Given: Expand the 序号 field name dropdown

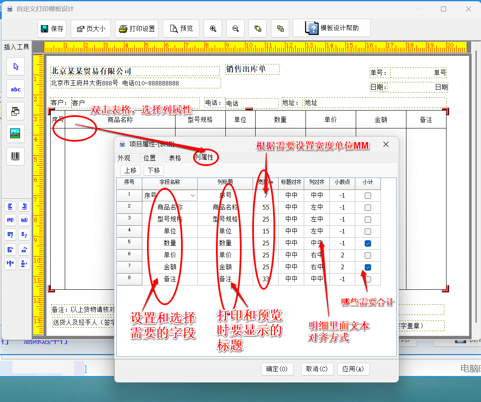Looking at the screenshot, I should pos(193,196).
